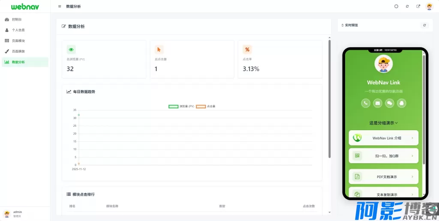Click the main content vertical scrollbar

(329, 99)
